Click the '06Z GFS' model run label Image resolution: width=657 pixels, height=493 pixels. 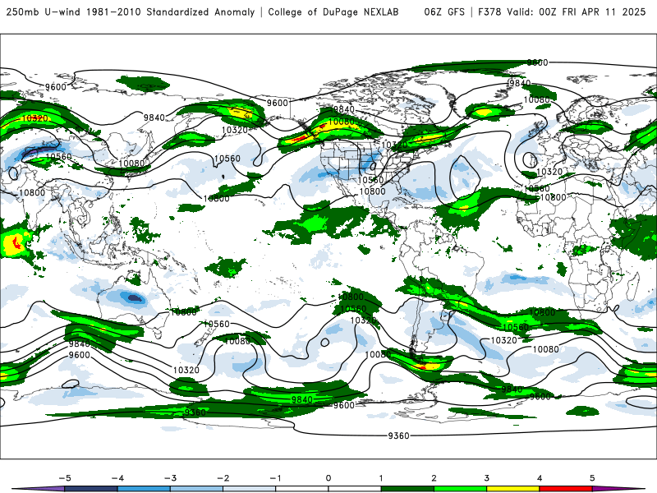pos(444,12)
